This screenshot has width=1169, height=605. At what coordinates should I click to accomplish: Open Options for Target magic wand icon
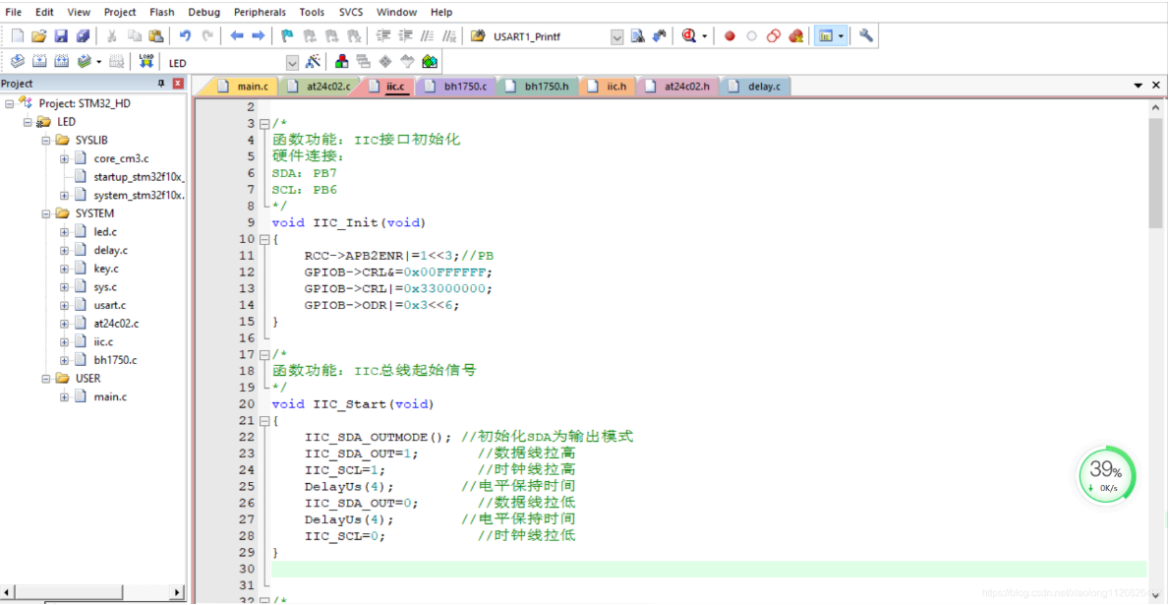pos(314,61)
